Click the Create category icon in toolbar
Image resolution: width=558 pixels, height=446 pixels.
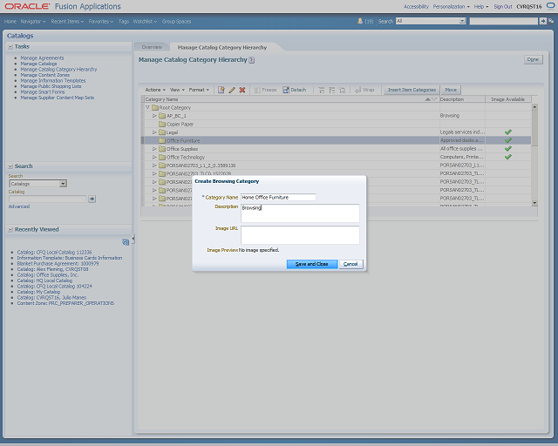pyautogui.click(x=221, y=90)
